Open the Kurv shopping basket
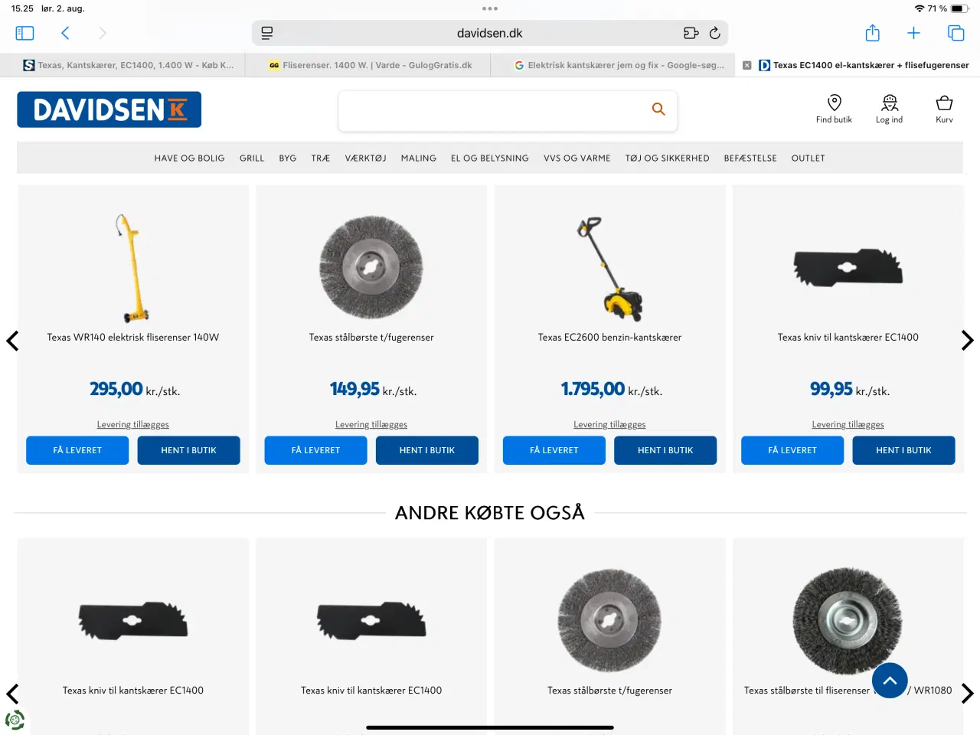This screenshot has height=735, width=980. (944, 109)
